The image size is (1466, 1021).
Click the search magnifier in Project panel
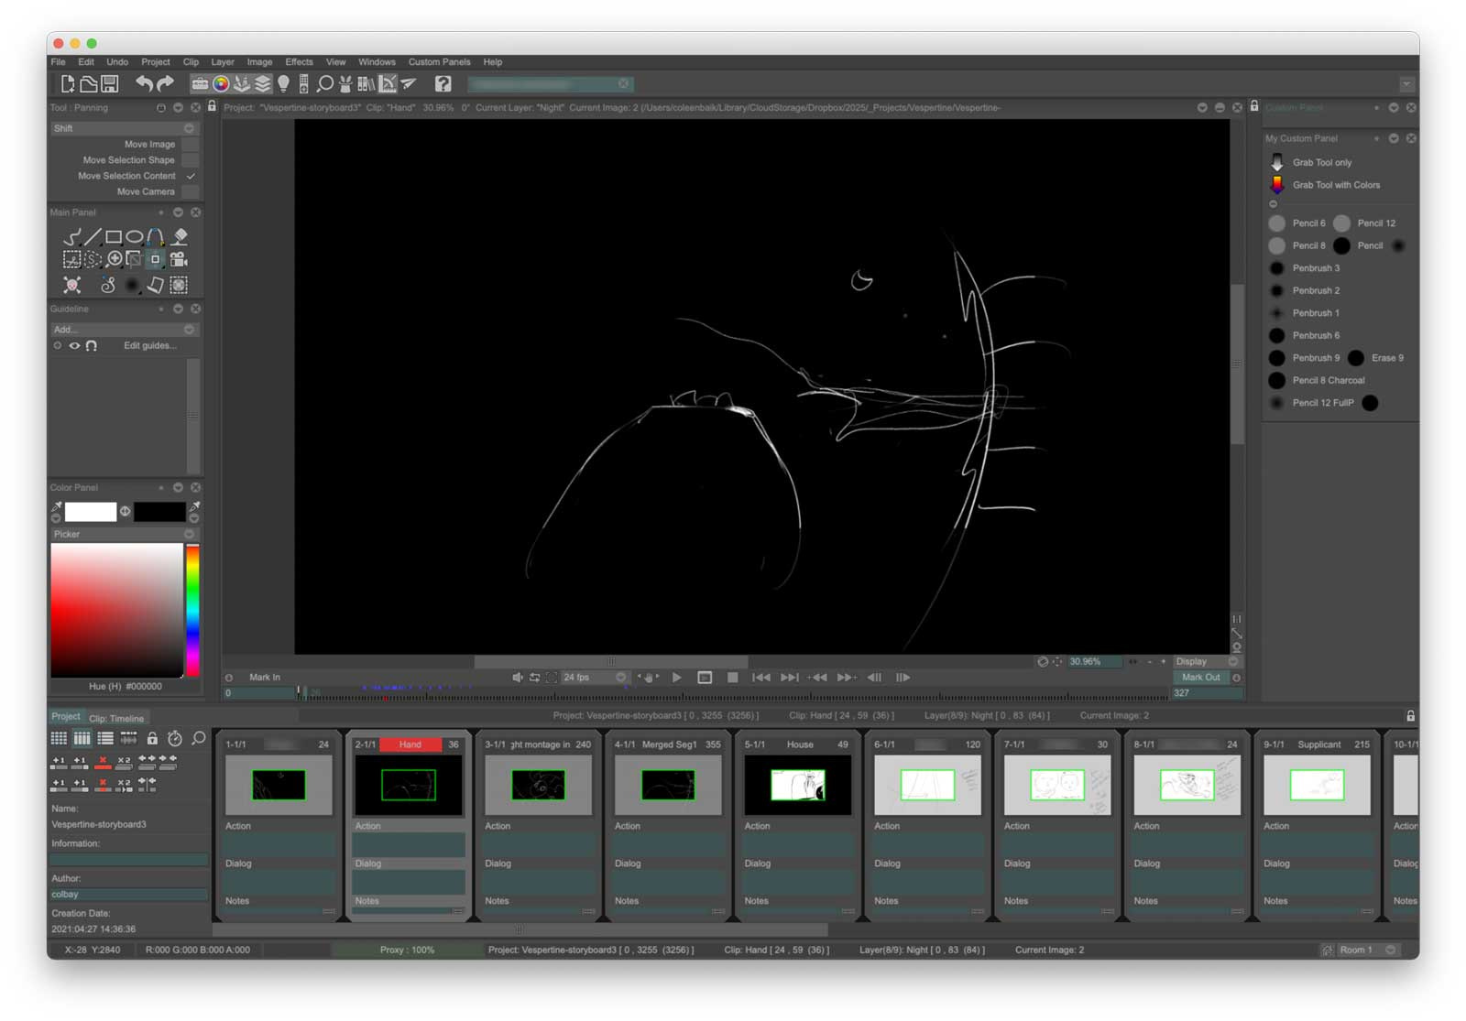198,738
